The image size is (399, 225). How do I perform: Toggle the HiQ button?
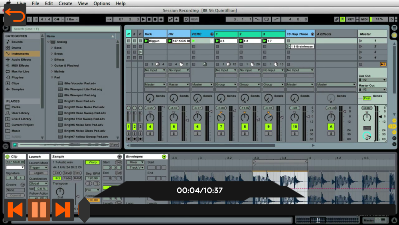pos(57,178)
